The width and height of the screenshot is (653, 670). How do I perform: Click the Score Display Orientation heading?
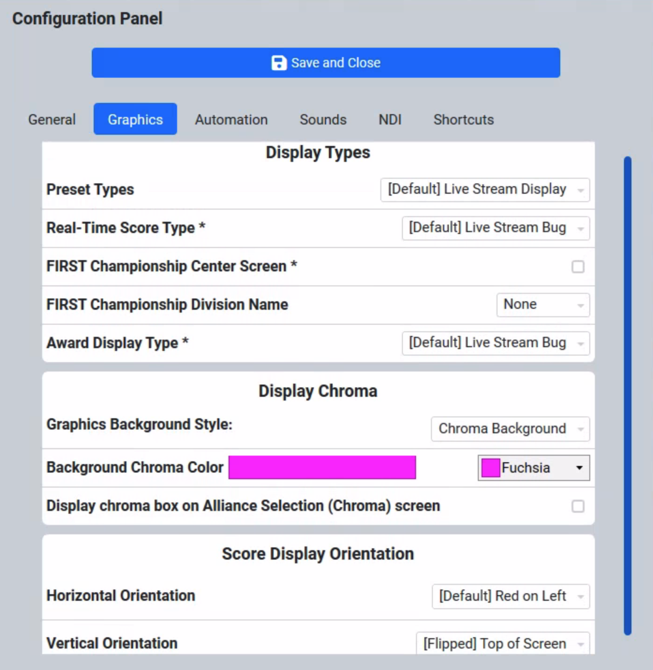(318, 554)
